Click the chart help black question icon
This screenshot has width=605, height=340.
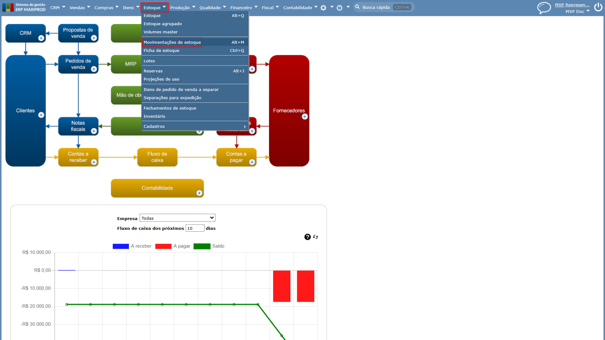pos(308,237)
